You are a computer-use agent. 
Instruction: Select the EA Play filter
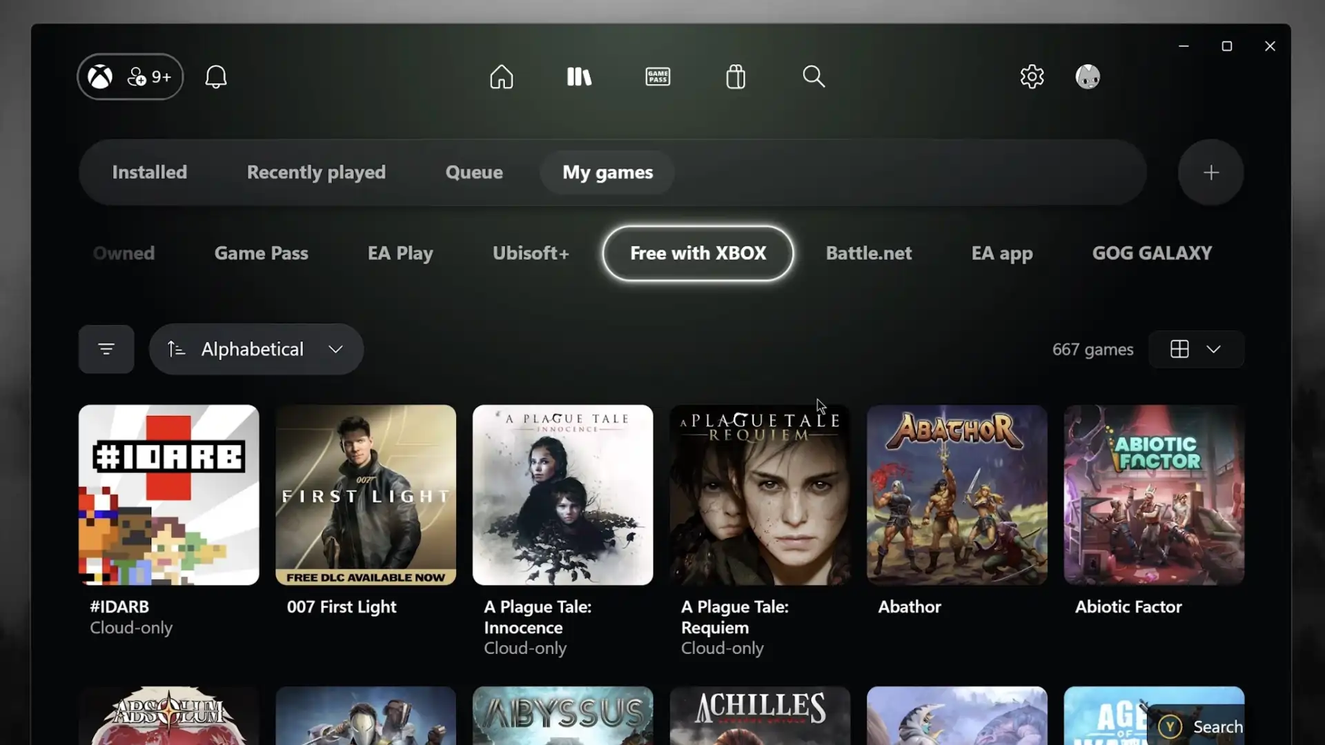400,253
